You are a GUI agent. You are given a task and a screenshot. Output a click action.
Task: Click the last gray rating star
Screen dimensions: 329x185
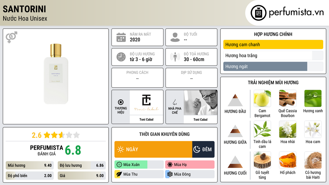pos(76,135)
